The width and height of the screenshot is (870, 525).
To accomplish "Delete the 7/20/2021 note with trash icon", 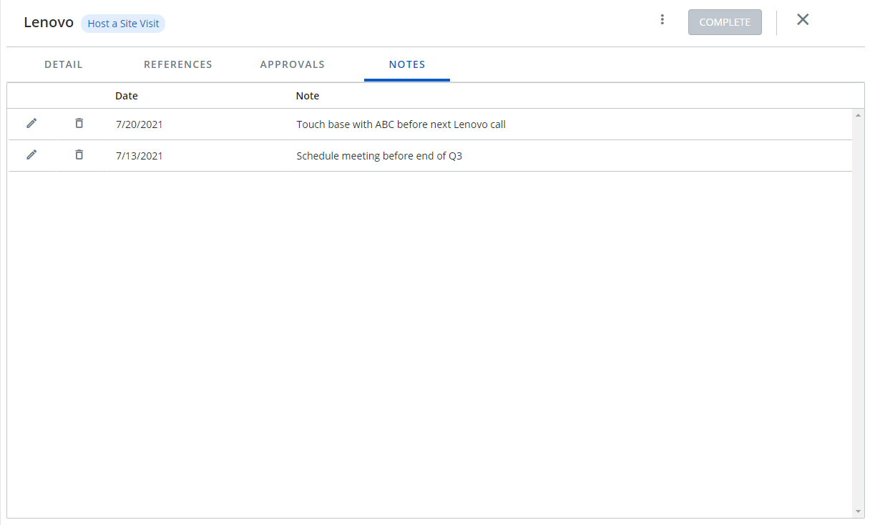I will 79,123.
